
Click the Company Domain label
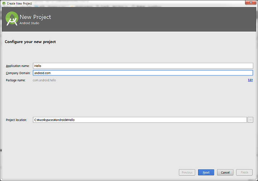click(18, 73)
